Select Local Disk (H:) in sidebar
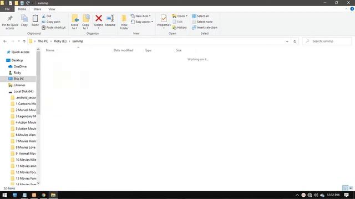Viewport: 355px width, 199px height. tap(21, 91)
